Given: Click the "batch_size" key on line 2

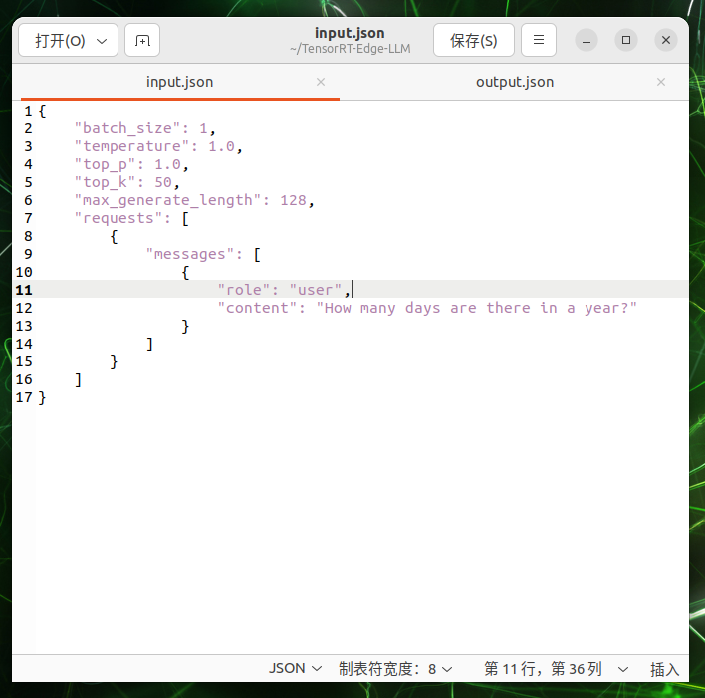Looking at the screenshot, I should tap(127, 128).
